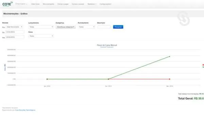Screen dimensions: 204x128
Task: Click the February 2014 chart data point
Action: pyautogui.click(x=108, y=79)
